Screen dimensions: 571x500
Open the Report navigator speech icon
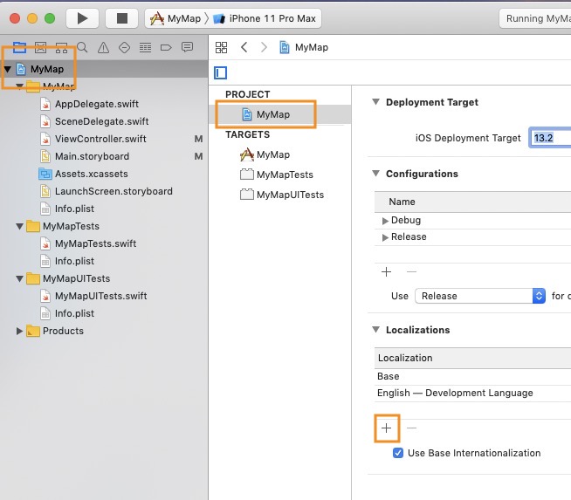[x=187, y=47]
